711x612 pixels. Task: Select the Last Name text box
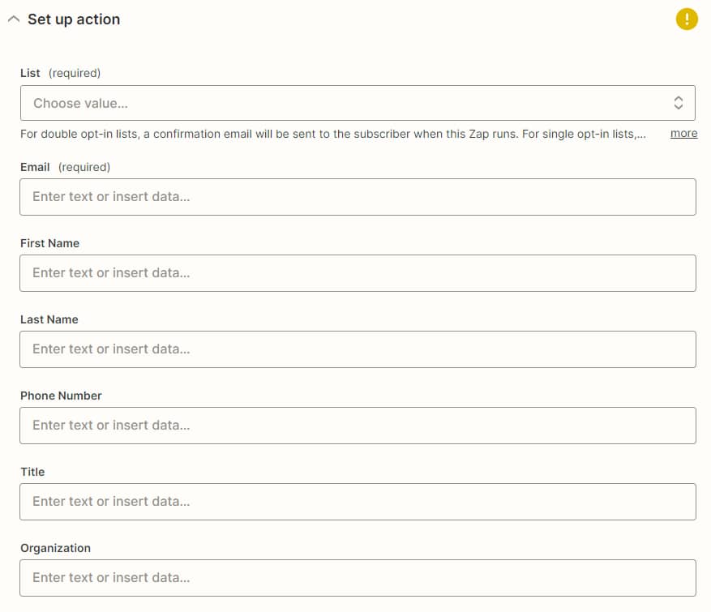coord(358,349)
